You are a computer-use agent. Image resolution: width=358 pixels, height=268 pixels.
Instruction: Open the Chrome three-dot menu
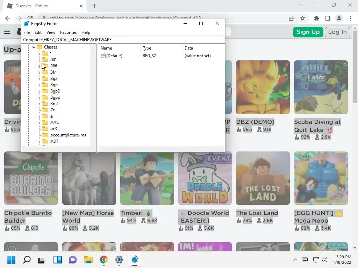[x=350, y=18]
